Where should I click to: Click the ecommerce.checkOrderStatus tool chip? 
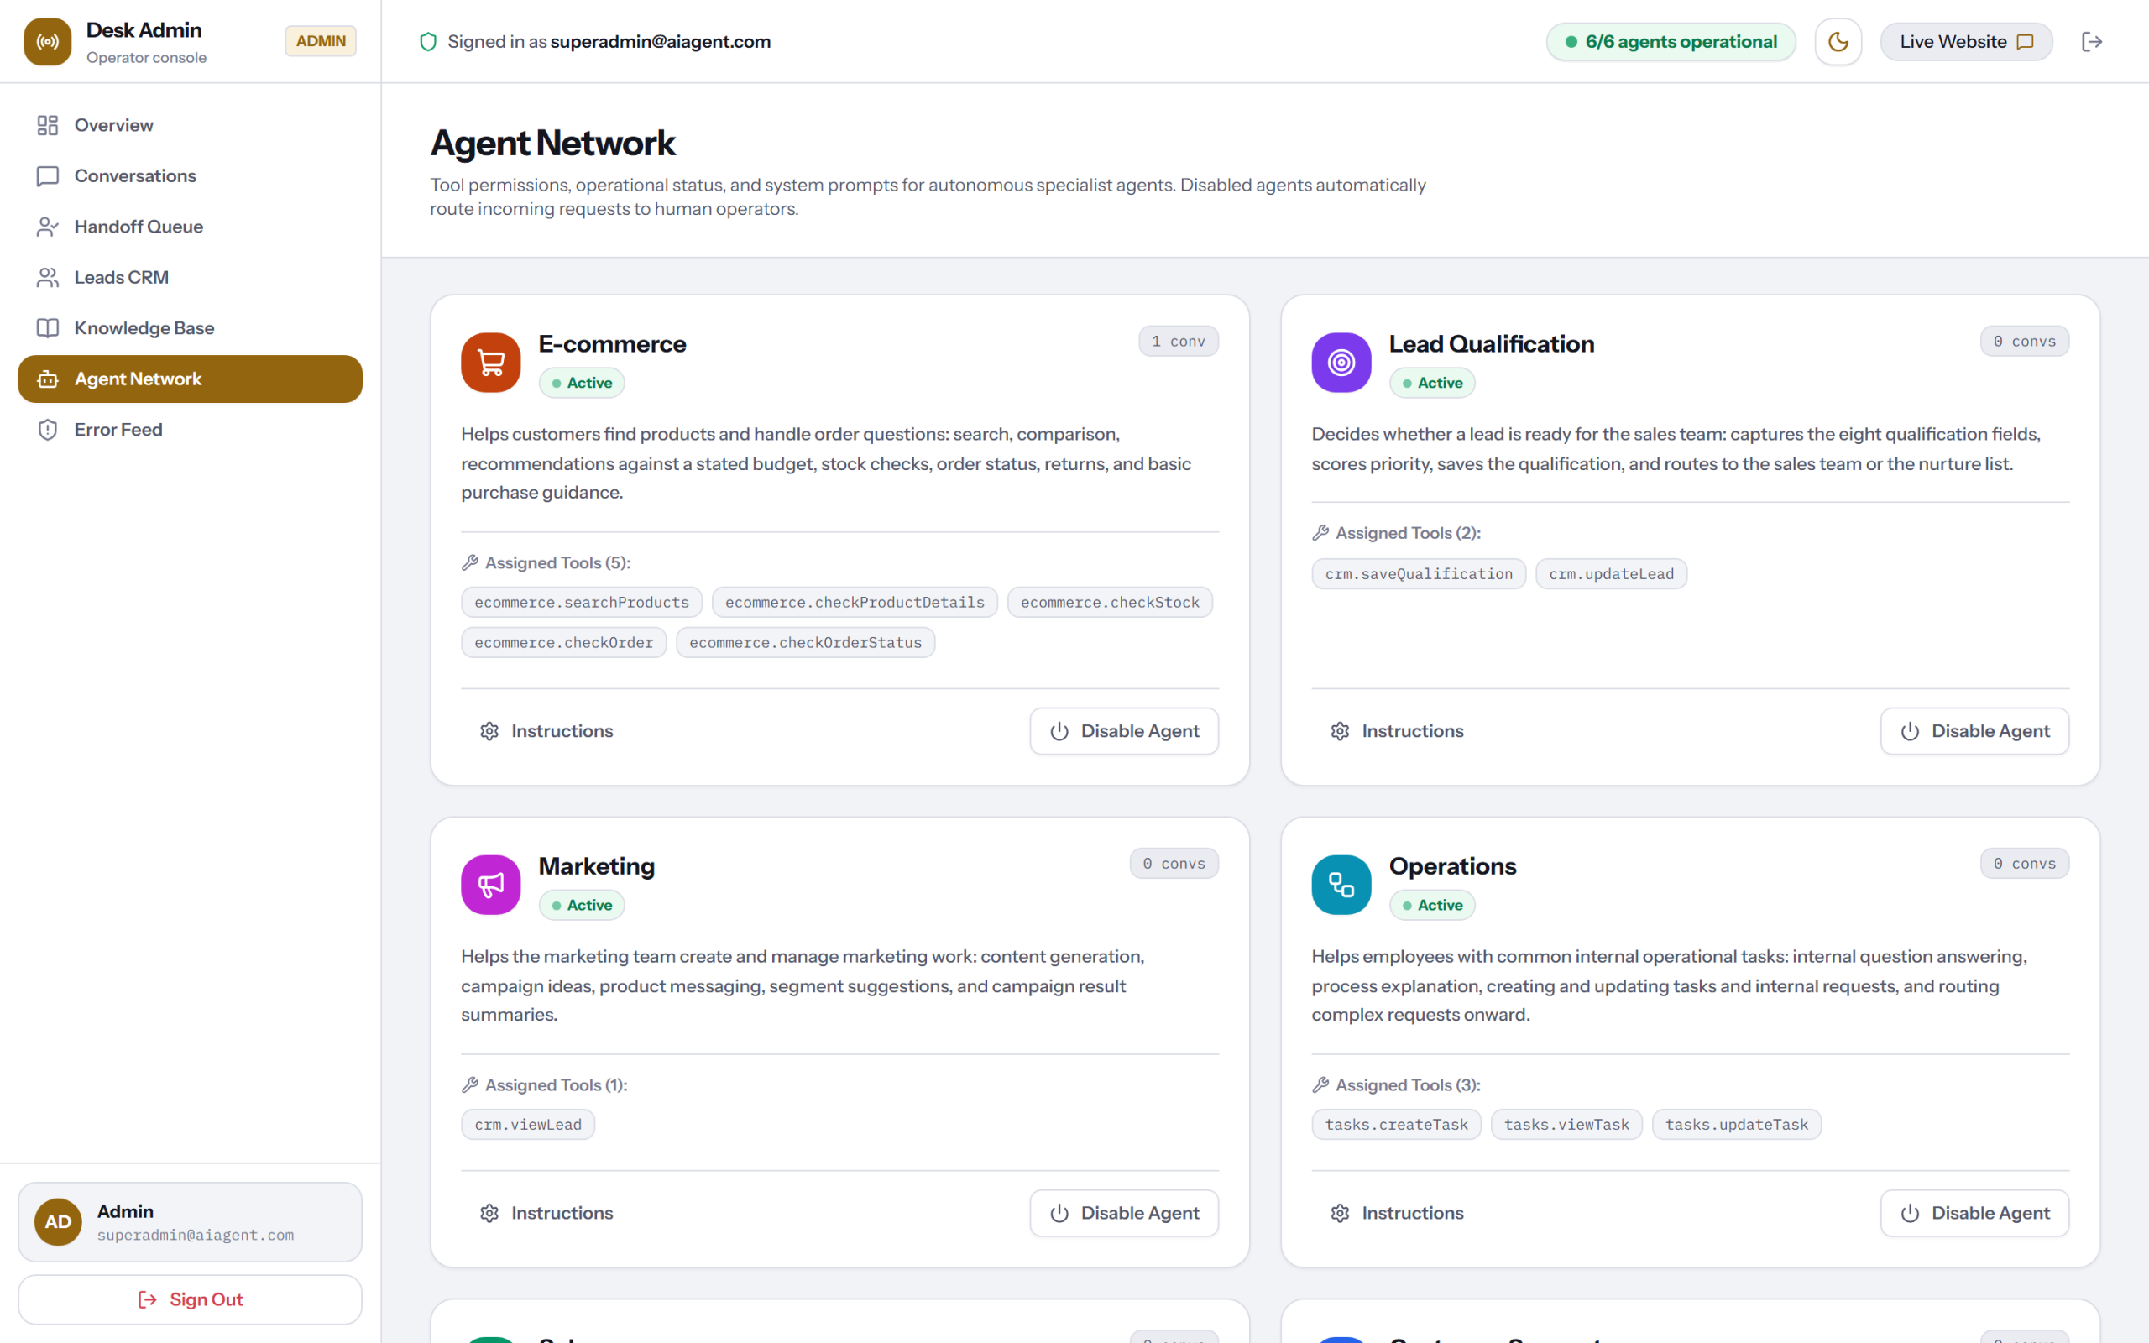coord(805,642)
